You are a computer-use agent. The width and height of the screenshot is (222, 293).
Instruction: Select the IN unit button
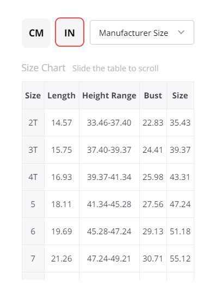pos(70,32)
